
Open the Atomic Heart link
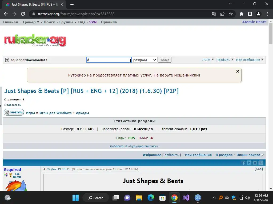[254, 22]
